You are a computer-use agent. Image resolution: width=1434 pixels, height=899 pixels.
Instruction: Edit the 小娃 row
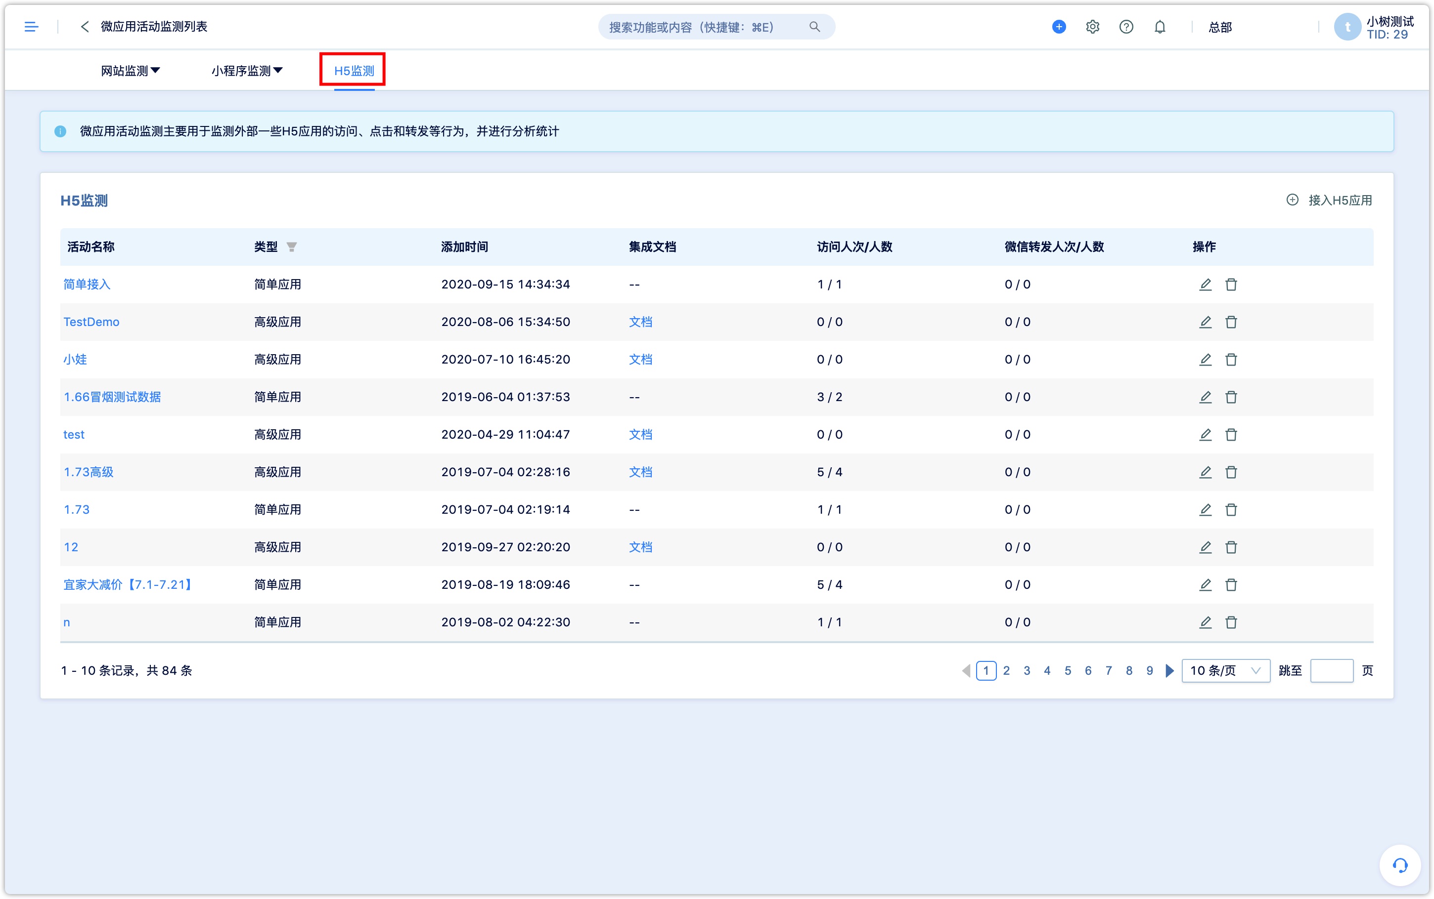pos(1205,359)
